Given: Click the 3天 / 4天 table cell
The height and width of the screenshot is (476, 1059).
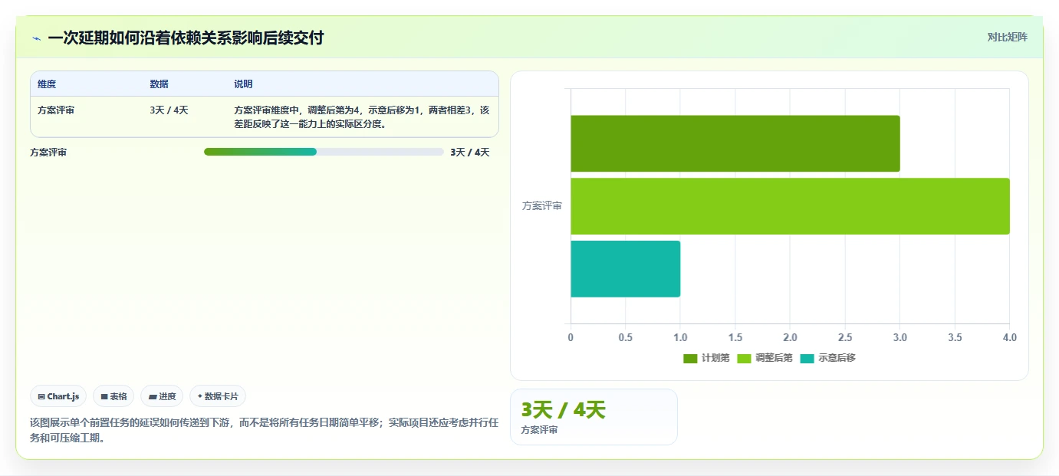Looking at the screenshot, I should tap(169, 110).
